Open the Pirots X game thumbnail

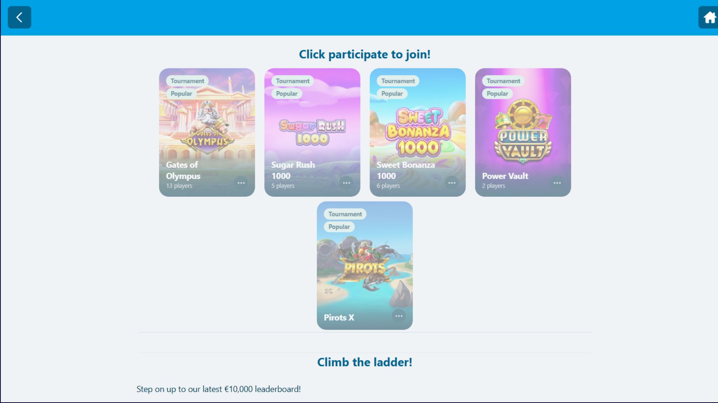click(365, 265)
